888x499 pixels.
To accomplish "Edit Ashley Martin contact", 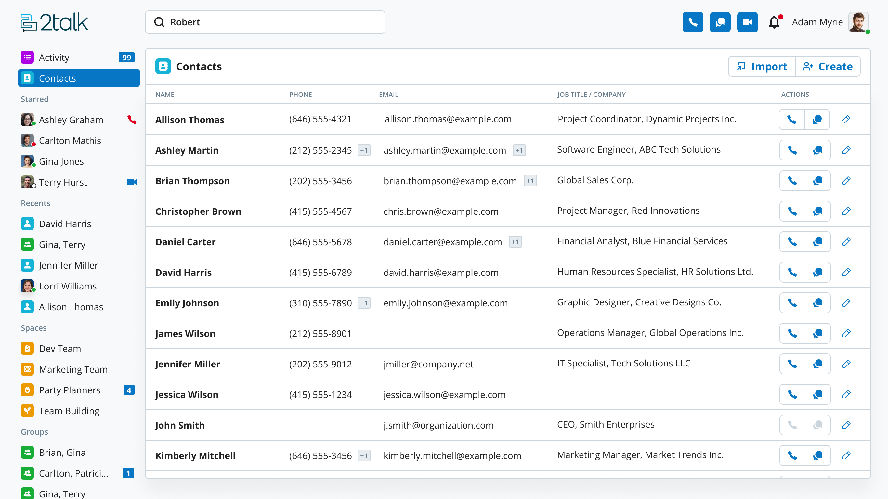I will tap(846, 150).
